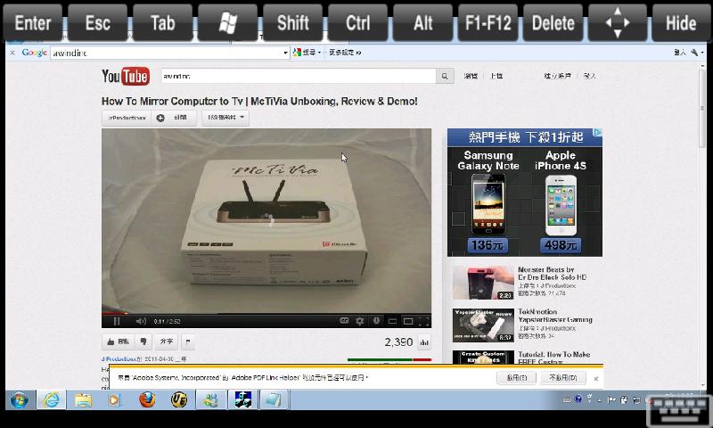Image resolution: width=713 pixels, height=428 pixels.
Task: Open the Windows Start menu
Action: pos(19,400)
